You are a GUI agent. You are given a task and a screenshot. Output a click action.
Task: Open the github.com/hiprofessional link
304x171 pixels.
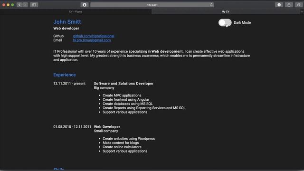[x=94, y=36]
